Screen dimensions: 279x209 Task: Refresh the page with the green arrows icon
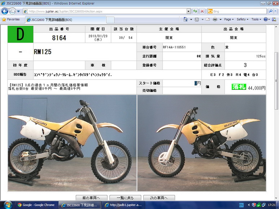[x=195, y=12]
